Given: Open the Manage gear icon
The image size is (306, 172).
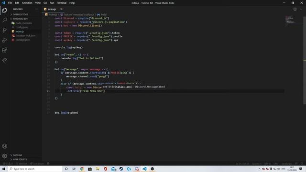Looking at the screenshot, I should click(x=4, y=156).
